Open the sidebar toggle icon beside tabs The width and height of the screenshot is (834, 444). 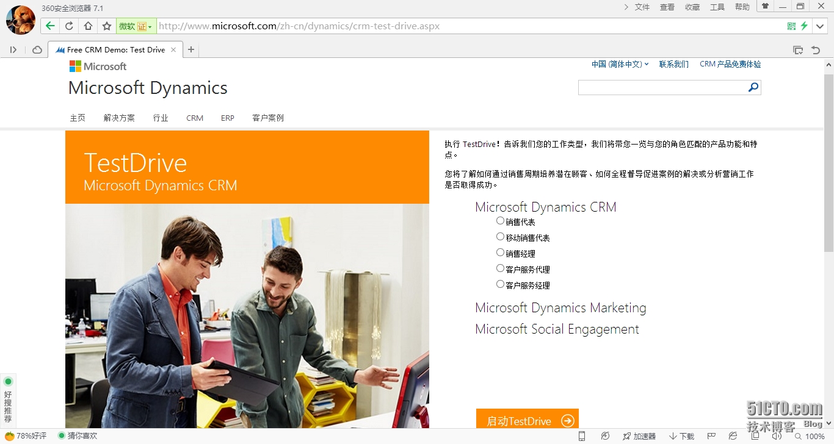(x=13, y=49)
